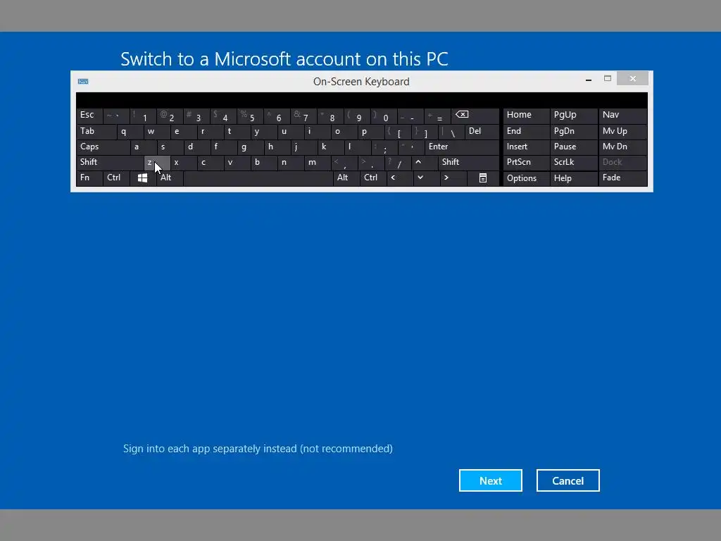Click the Next button
The height and width of the screenshot is (541, 721).
tap(491, 480)
